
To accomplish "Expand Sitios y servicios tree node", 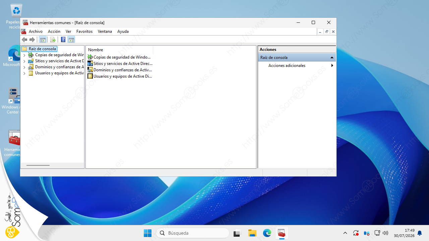I will click(24, 61).
